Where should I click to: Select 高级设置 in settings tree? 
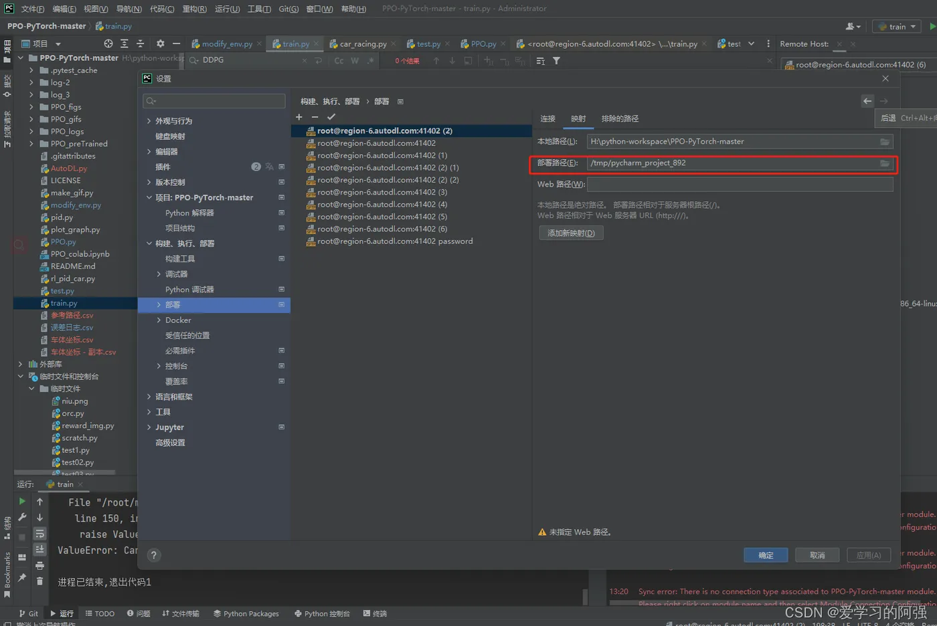pos(170,443)
